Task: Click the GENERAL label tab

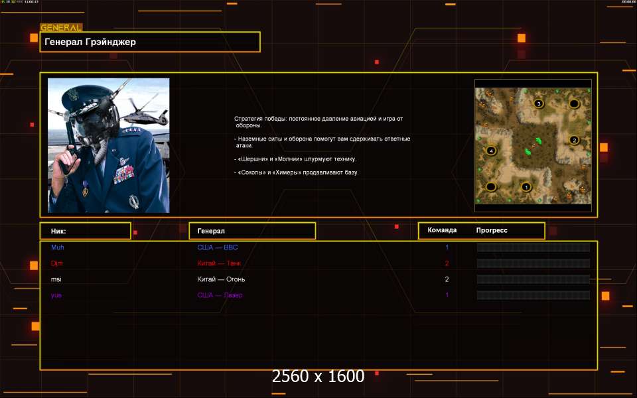Action: (x=61, y=28)
